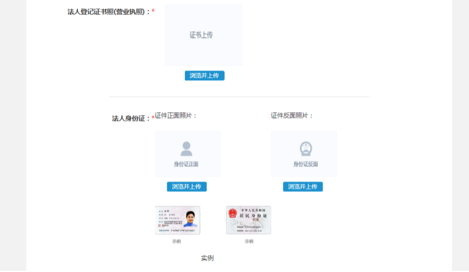Click 示例 caption under front ID sample
The width and height of the screenshot is (469, 272).
pos(177,242)
